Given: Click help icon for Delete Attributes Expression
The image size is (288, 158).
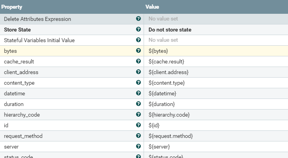Looking at the screenshot, I should pos(138,19).
